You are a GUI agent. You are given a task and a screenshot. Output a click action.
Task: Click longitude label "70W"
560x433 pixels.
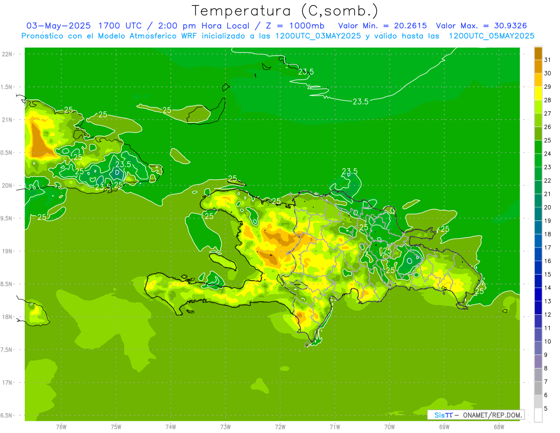(x=390, y=427)
